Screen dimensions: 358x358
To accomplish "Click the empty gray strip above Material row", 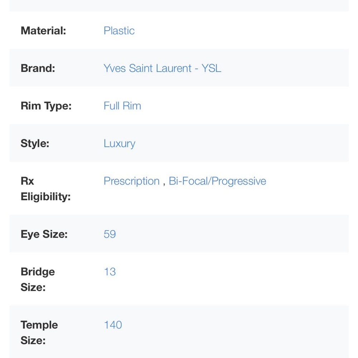I will coord(179,5).
